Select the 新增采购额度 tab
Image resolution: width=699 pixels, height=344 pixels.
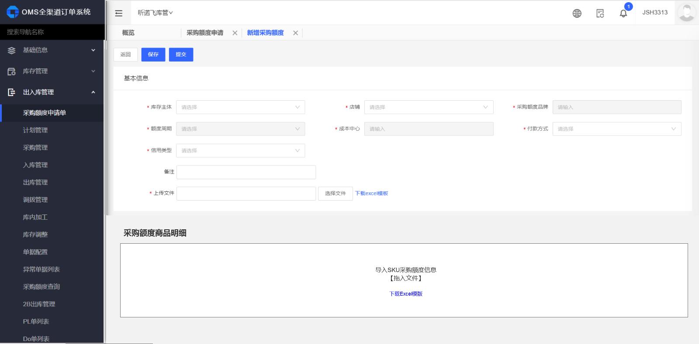266,33
